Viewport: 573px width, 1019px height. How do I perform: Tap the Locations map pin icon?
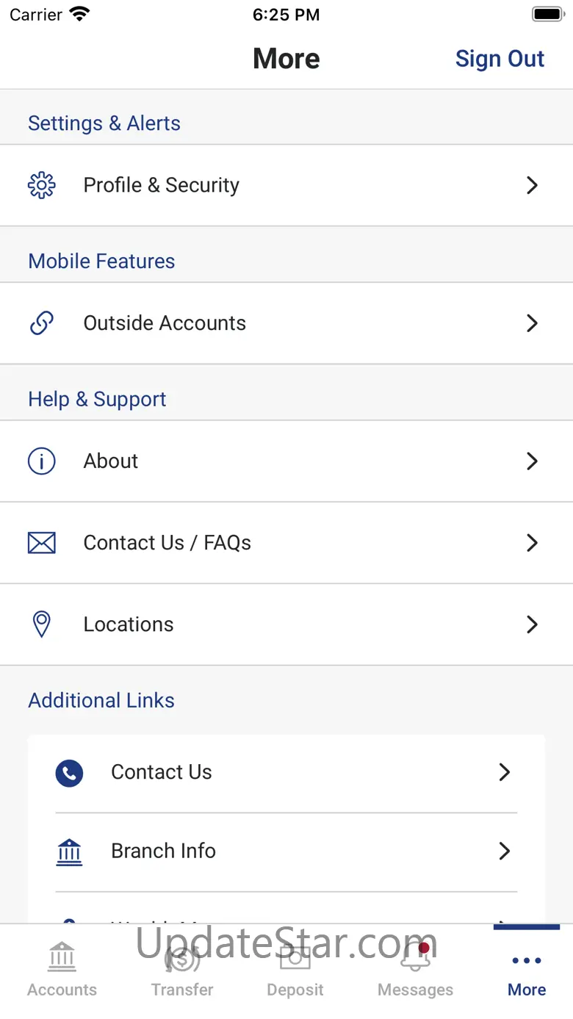coord(42,624)
